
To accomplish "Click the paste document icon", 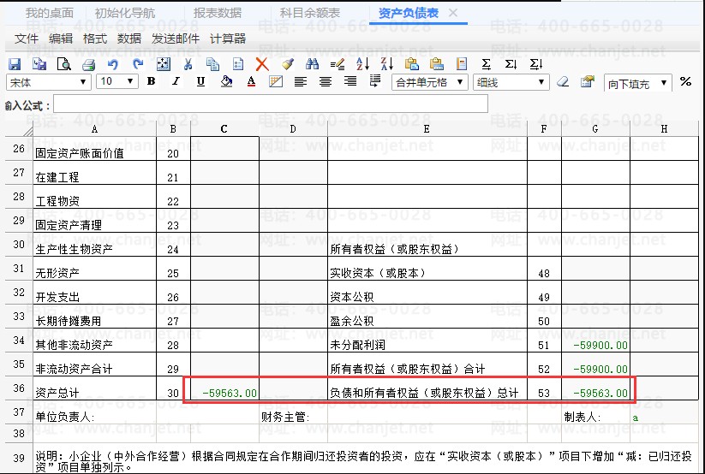I will tap(238, 64).
